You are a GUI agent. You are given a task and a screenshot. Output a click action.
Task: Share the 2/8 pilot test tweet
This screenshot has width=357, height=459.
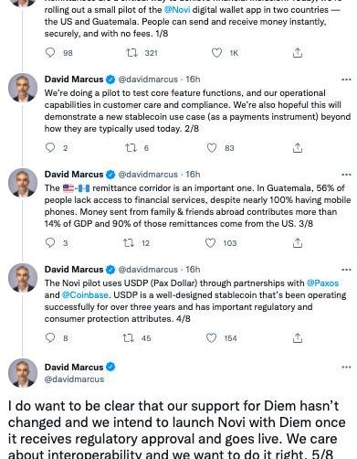(x=298, y=148)
